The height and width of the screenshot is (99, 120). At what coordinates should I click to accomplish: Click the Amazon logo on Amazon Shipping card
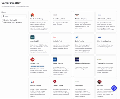coord(77,15)
